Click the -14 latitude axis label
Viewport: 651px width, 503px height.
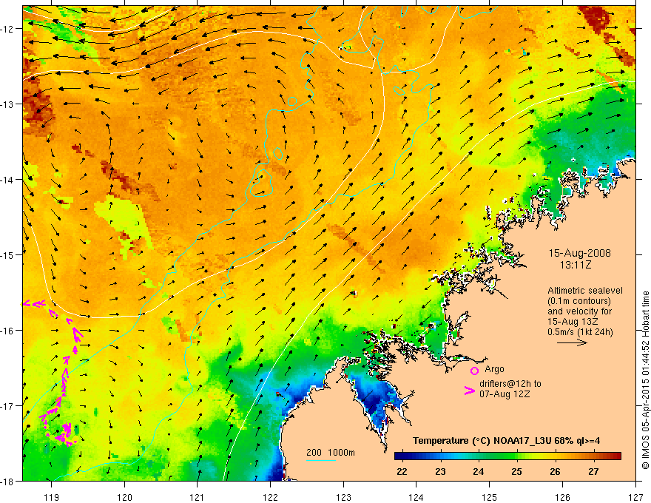pos(7,180)
